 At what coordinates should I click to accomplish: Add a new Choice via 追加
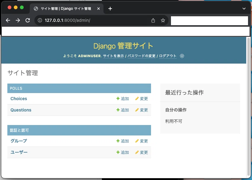pos(123,99)
